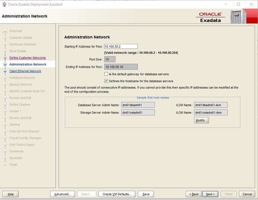Click the Oracle Exadata logo
Image resolution: width=258 pixels, height=200 pixels.
point(210,17)
